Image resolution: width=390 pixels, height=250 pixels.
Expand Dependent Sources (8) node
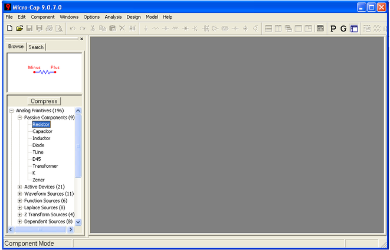pyautogui.click(x=19, y=222)
